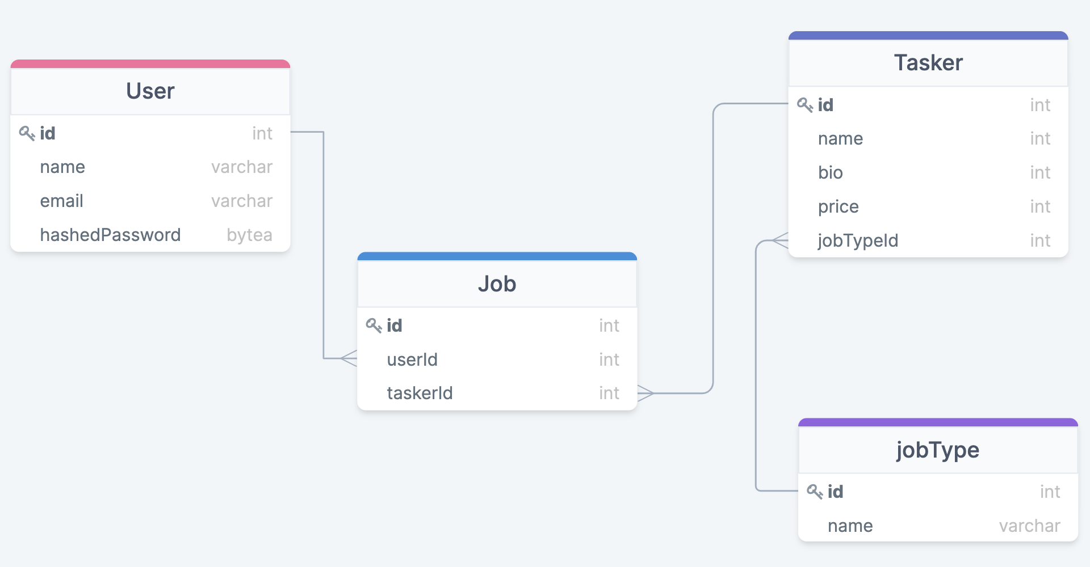Select the crow's foot connector at userId
The image size is (1090, 567).
click(349, 358)
